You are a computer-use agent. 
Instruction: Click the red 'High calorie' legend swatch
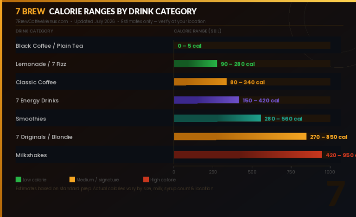coord(146,179)
